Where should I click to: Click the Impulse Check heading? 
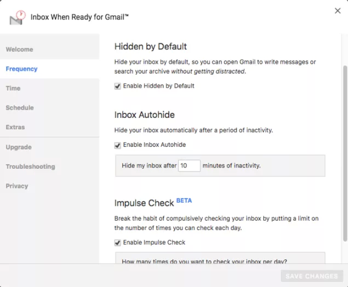pyautogui.click(x=144, y=204)
